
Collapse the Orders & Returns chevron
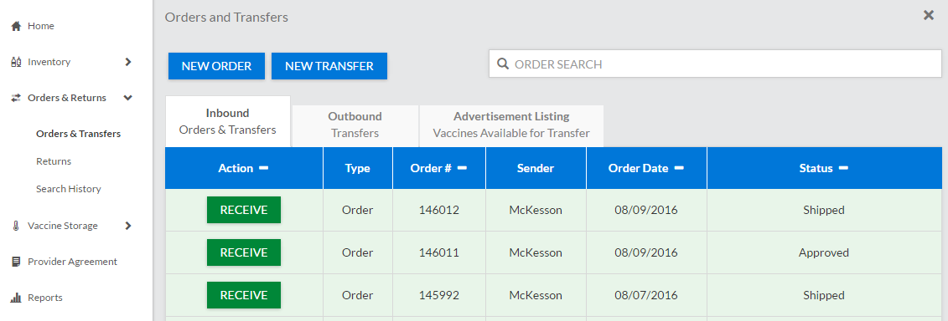tap(128, 98)
